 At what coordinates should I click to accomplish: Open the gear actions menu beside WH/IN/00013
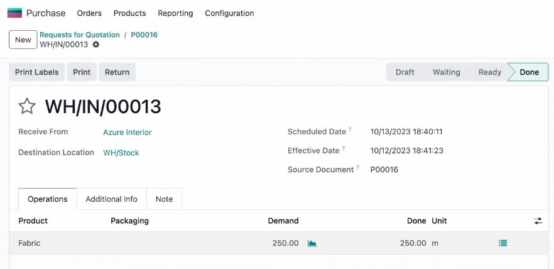coord(95,45)
